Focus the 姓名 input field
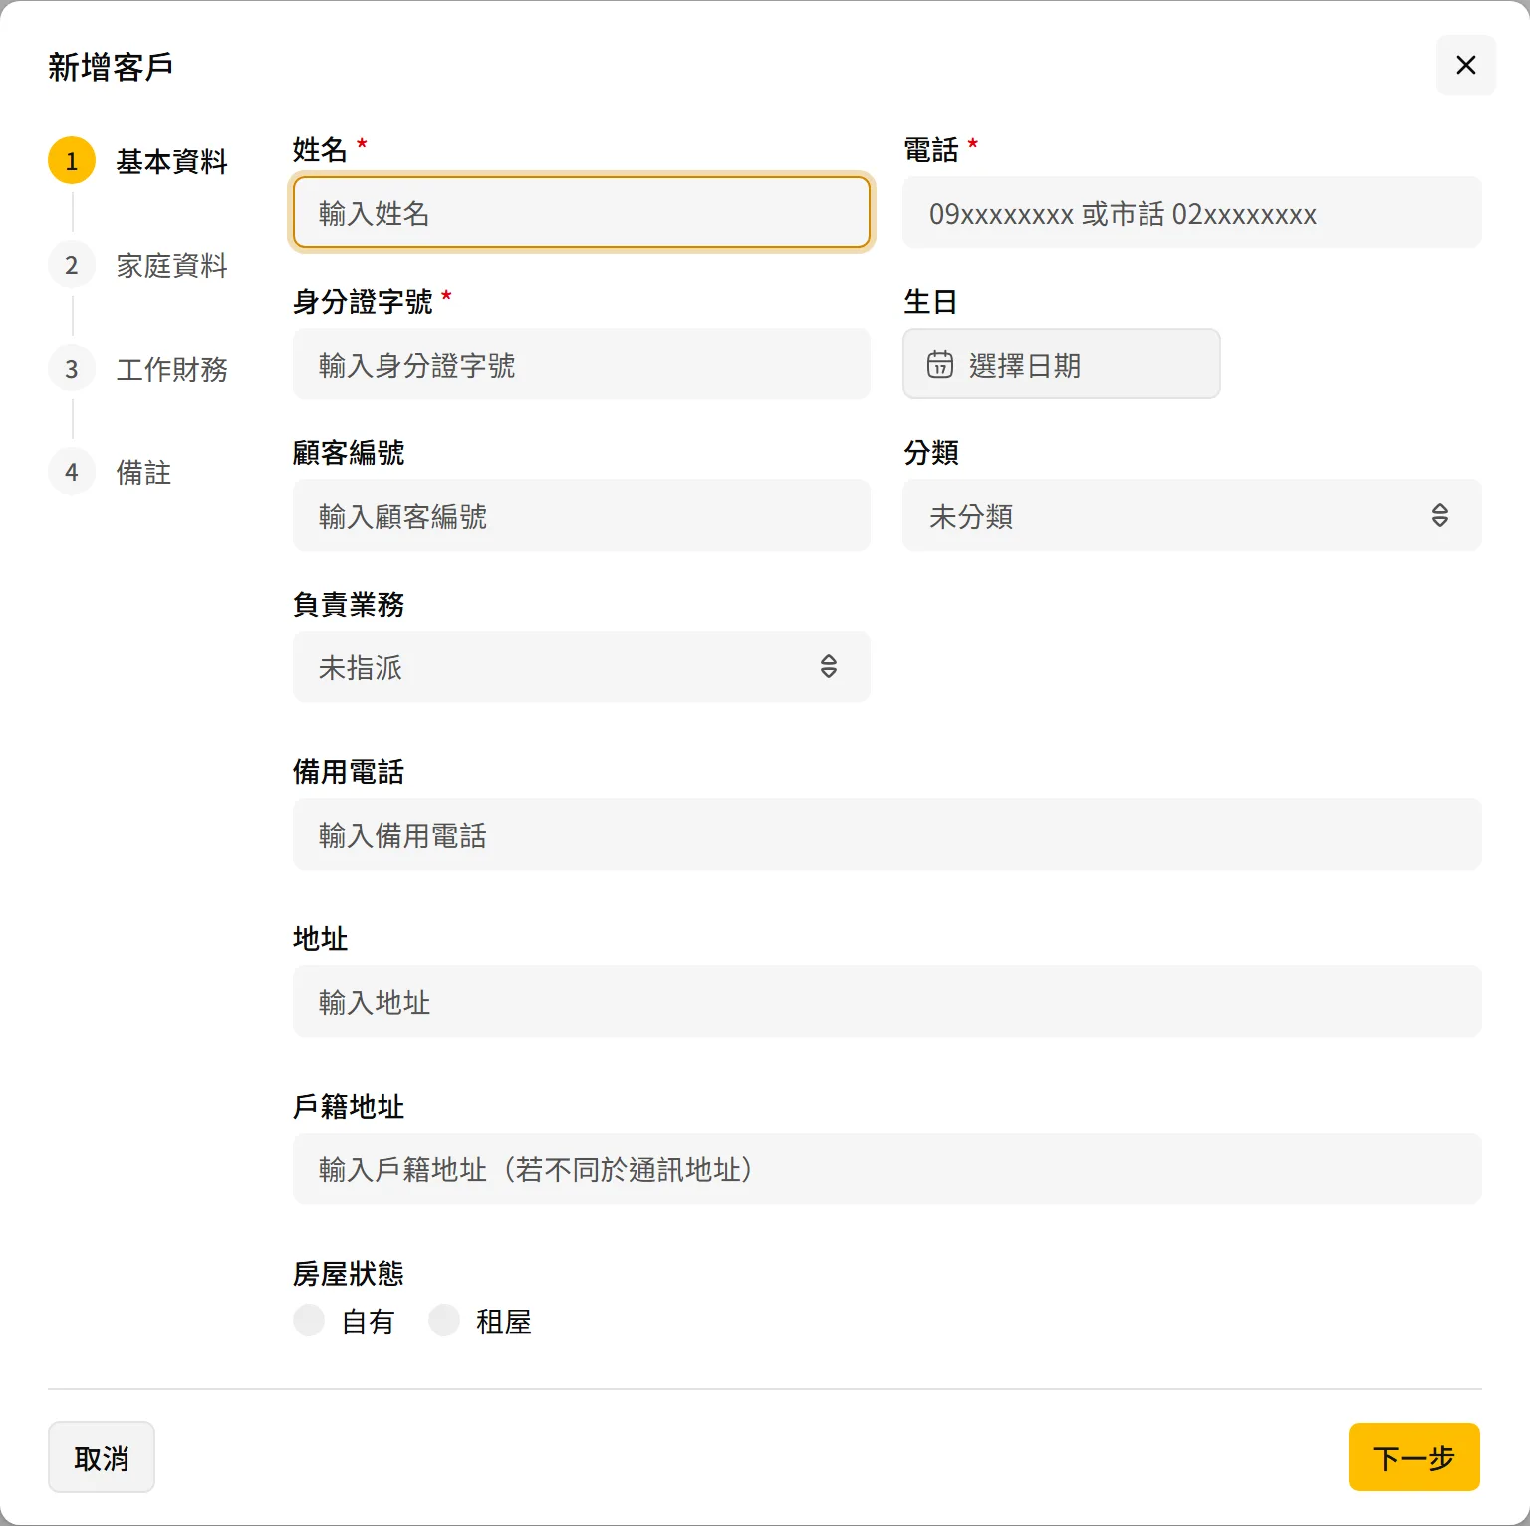This screenshot has height=1526, width=1530. [x=582, y=212]
